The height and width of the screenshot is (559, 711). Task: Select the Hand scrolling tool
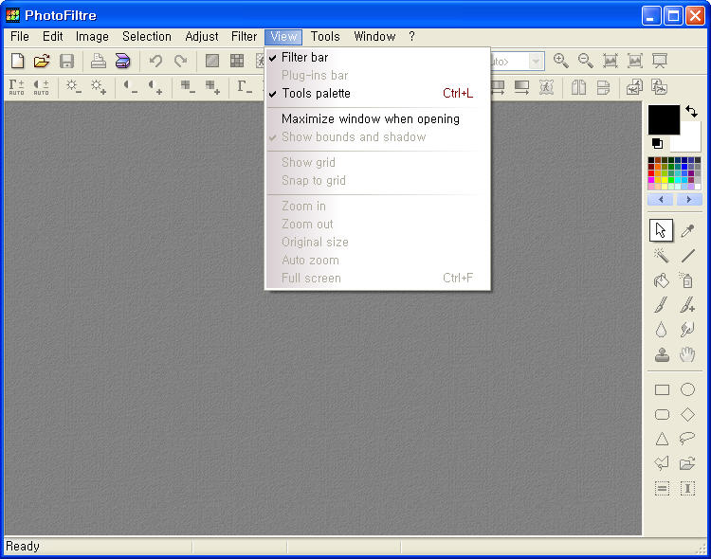687,354
